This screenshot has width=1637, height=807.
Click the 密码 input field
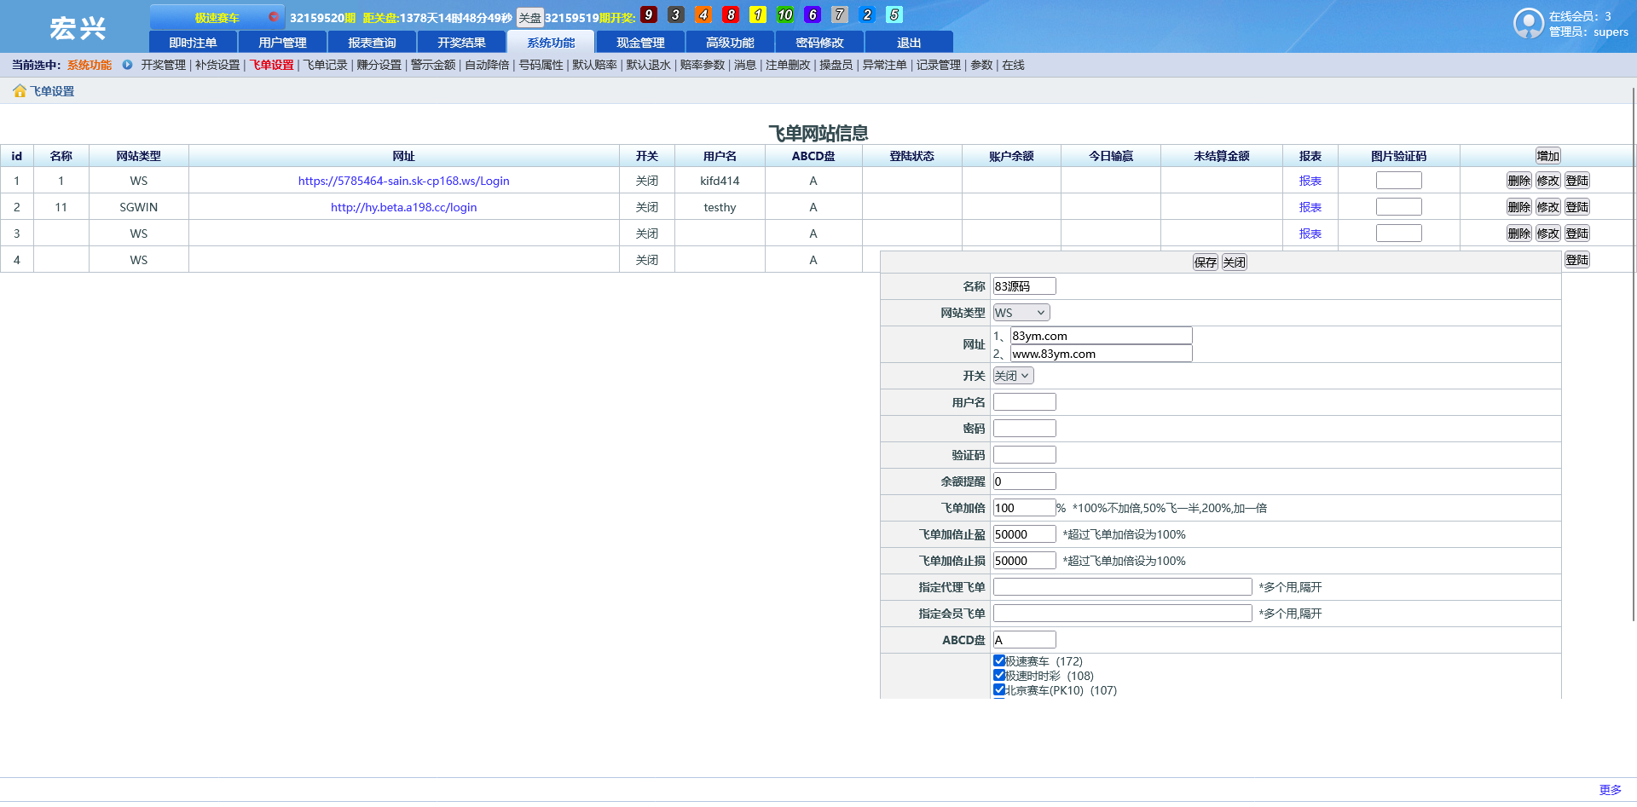[1024, 429]
